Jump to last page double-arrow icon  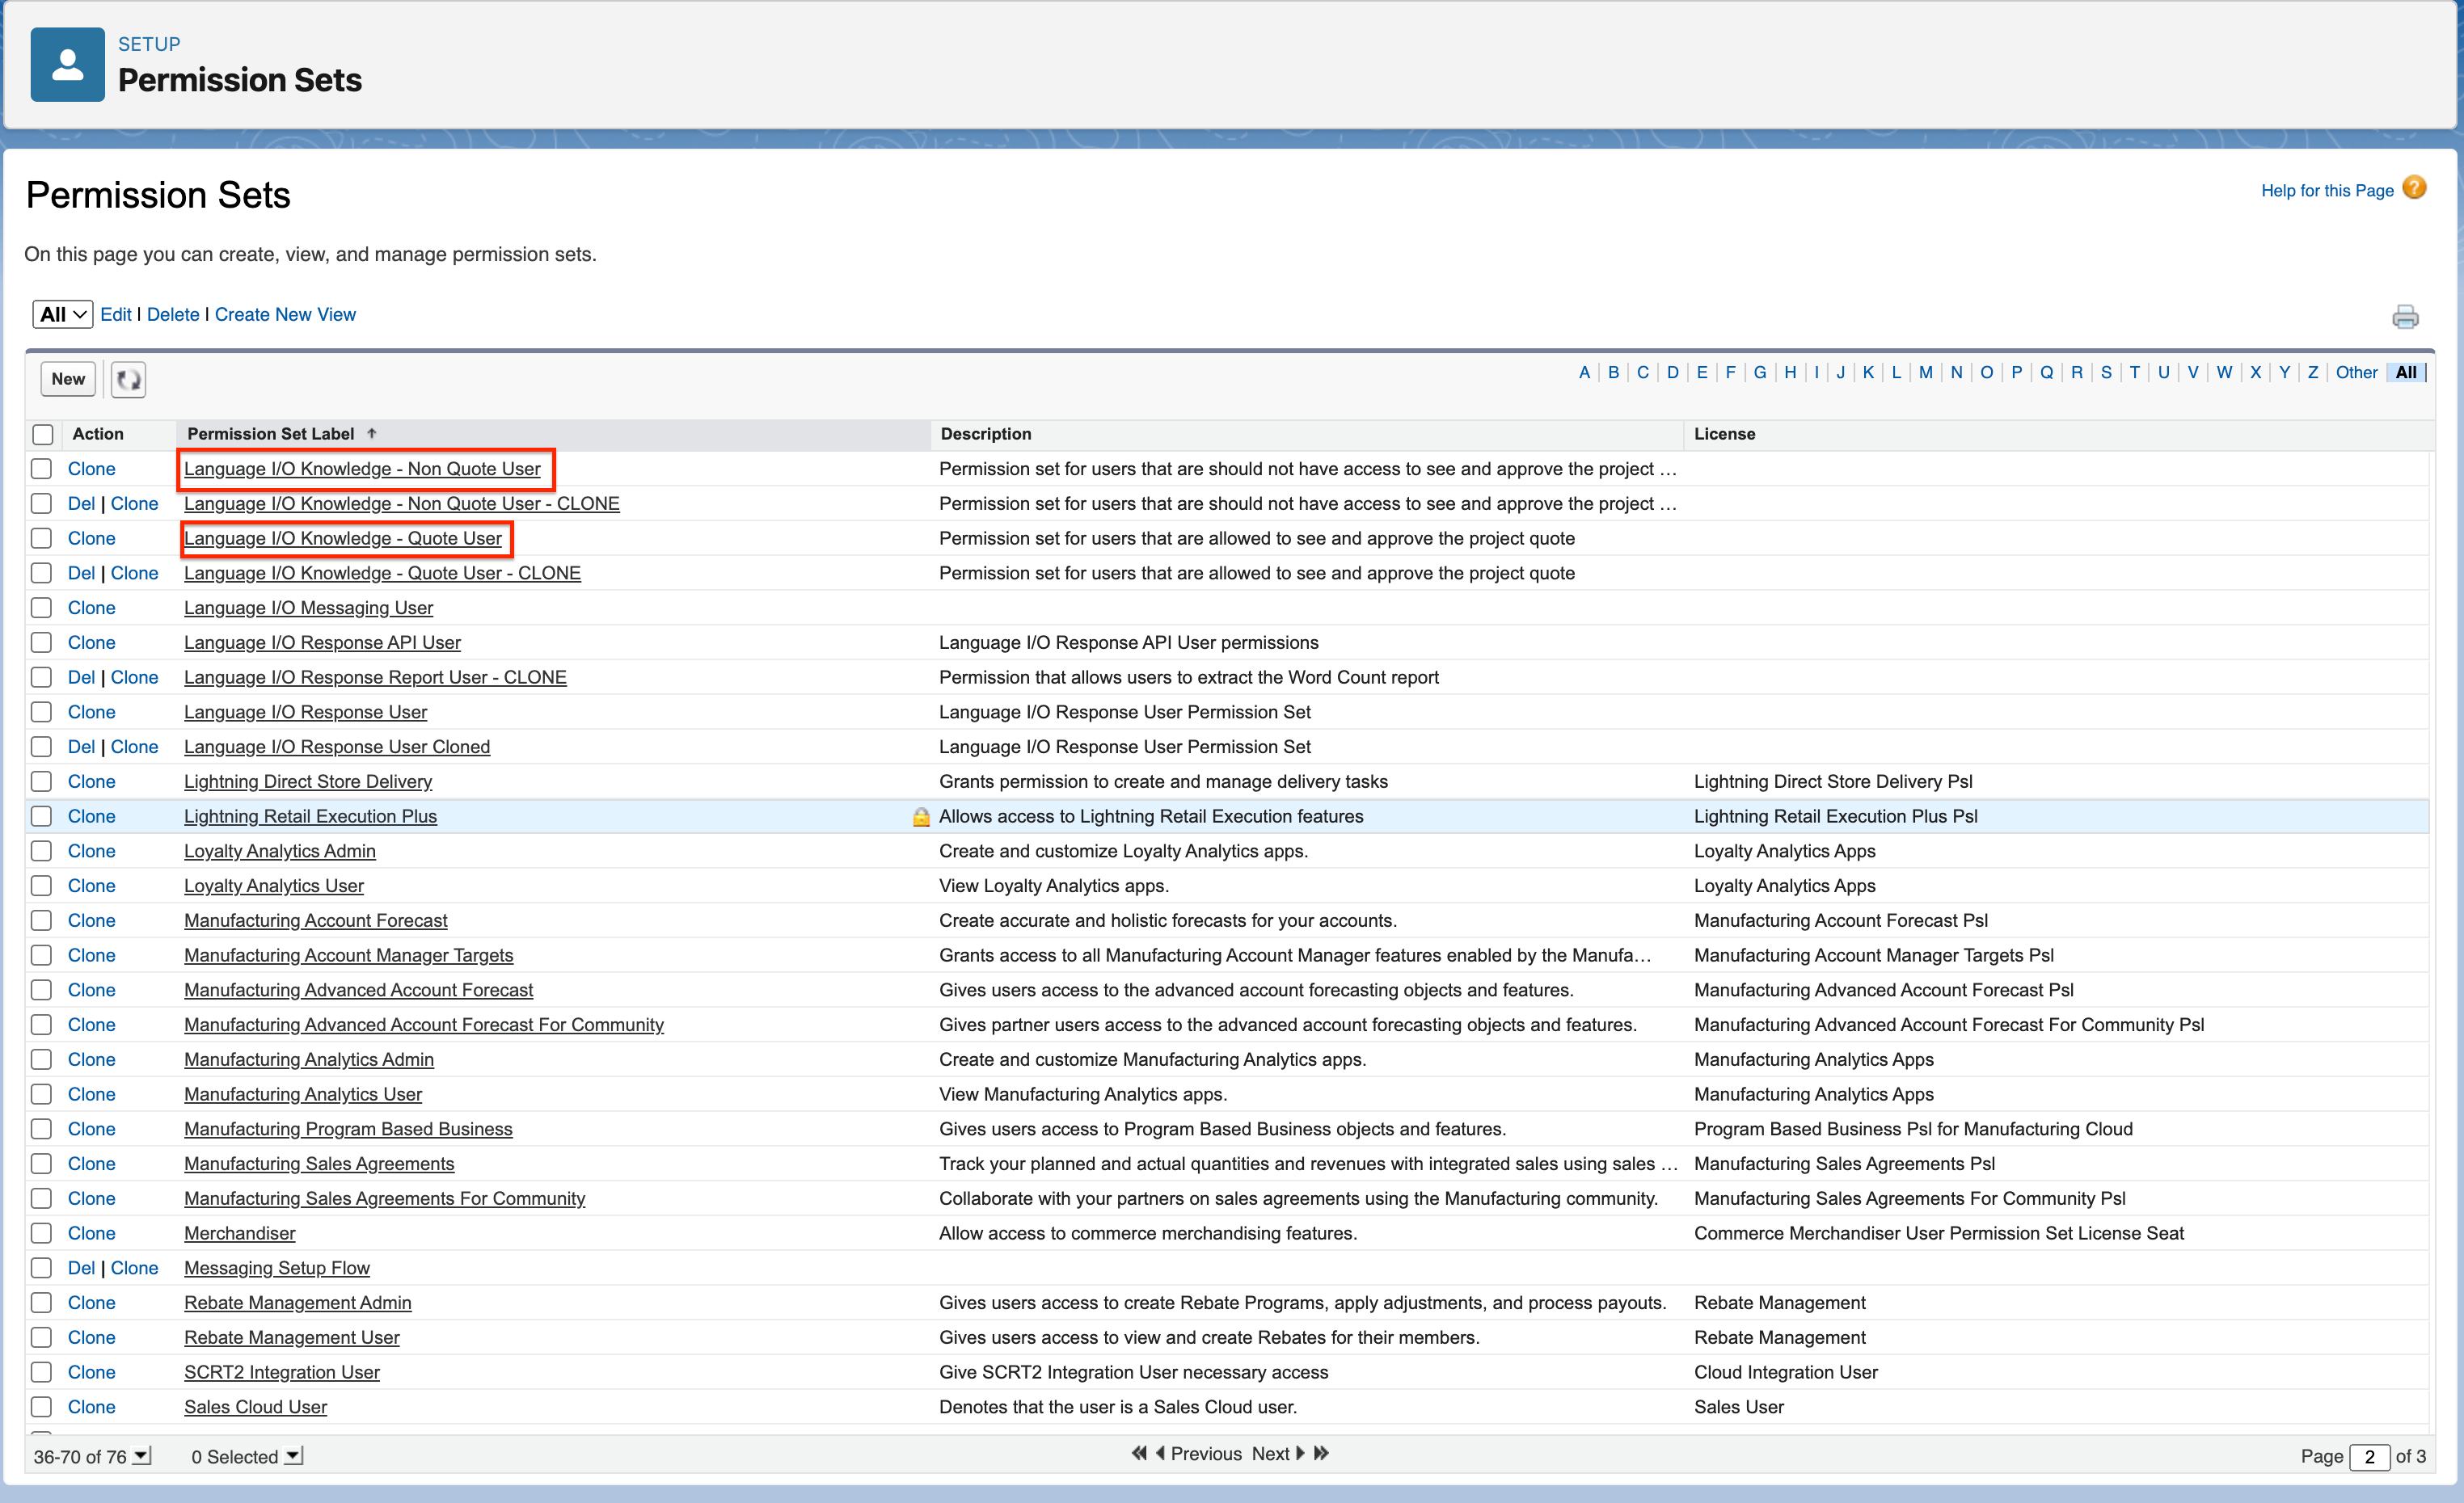pyautogui.click(x=1321, y=1453)
